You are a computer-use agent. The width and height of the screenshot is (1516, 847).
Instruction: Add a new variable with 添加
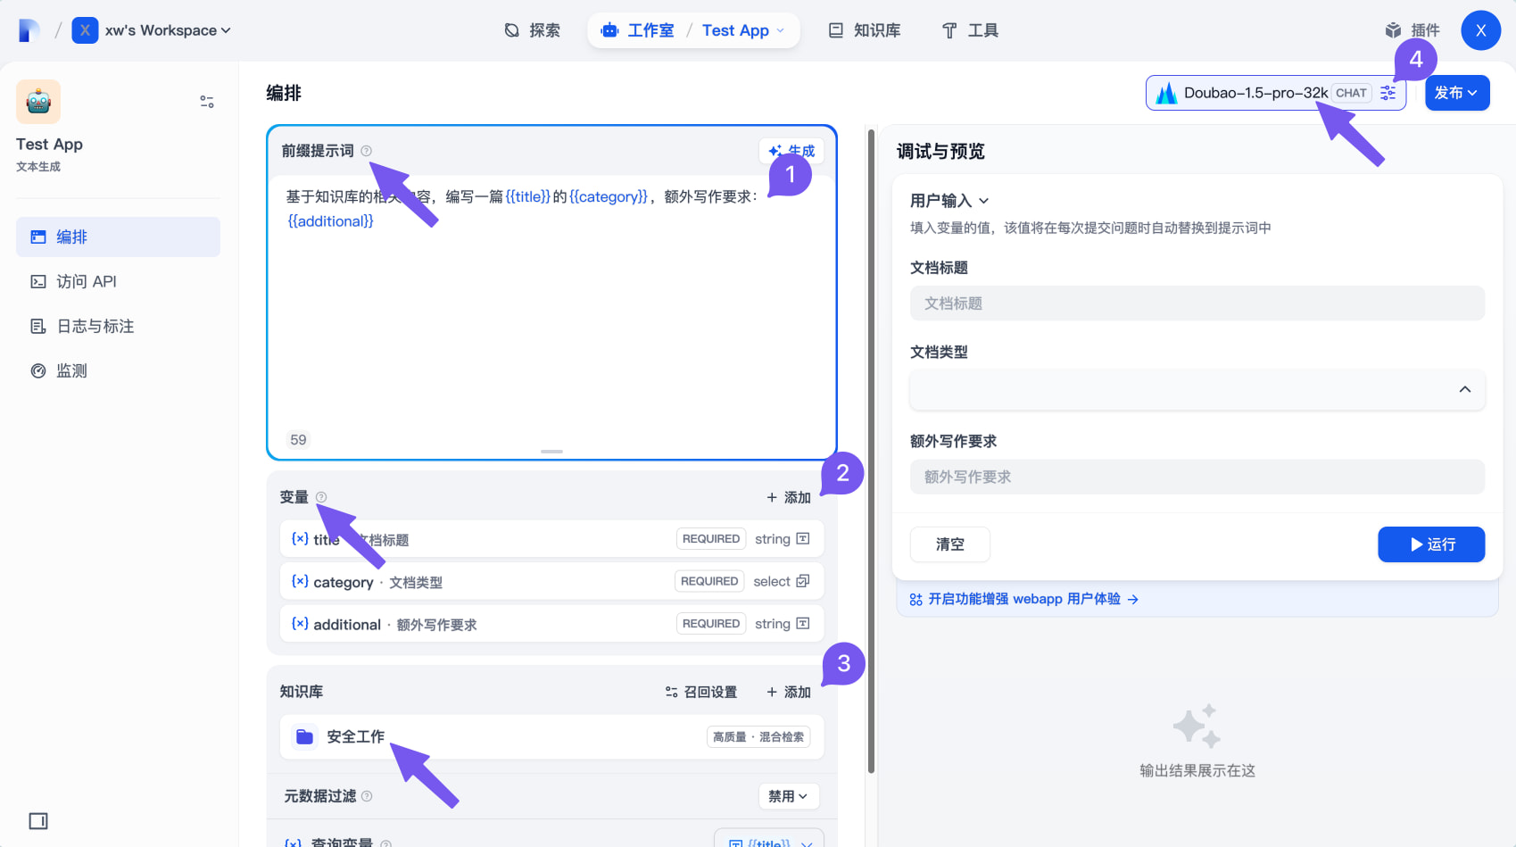789,497
